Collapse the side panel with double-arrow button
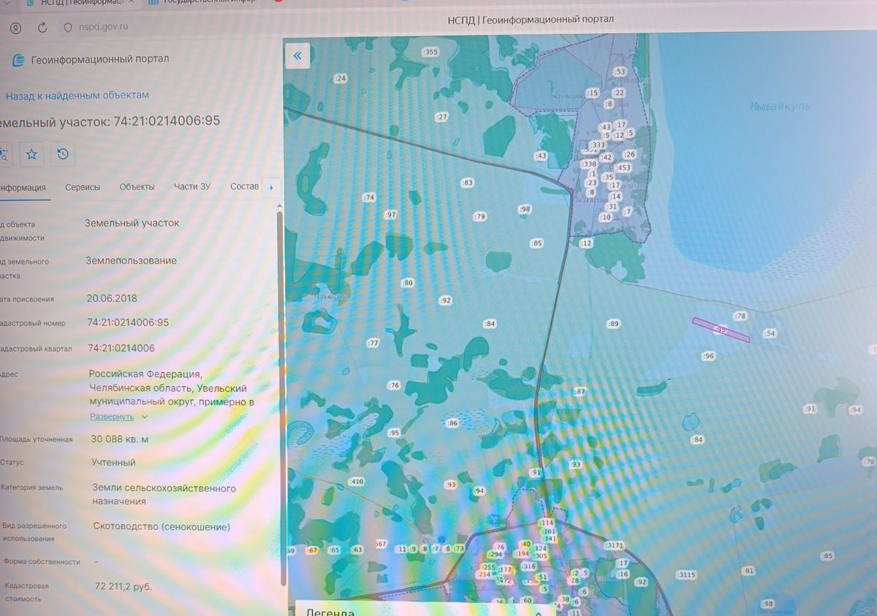The height and width of the screenshot is (616, 877). tap(298, 56)
